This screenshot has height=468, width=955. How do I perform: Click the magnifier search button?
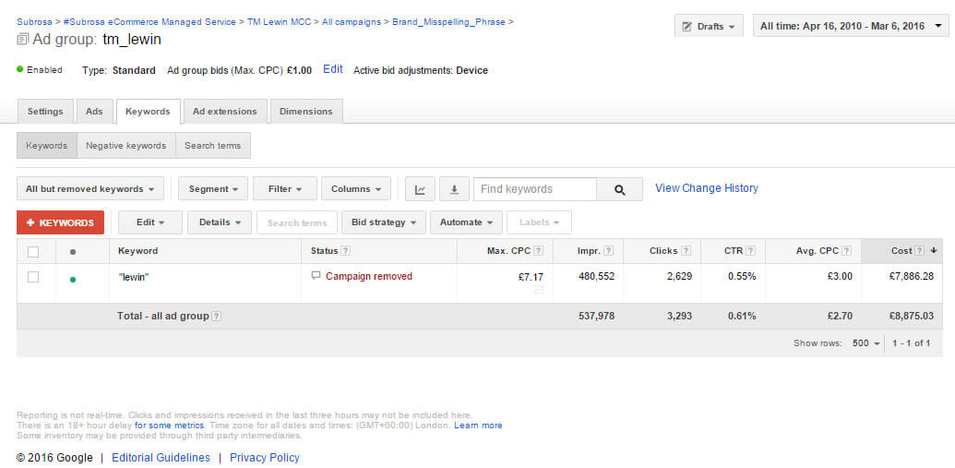point(619,189)
